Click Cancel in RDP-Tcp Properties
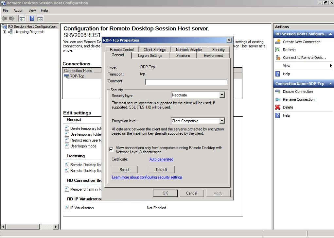Image resolution: width=334 pixels, height=238 pixels. pos(192,193)
